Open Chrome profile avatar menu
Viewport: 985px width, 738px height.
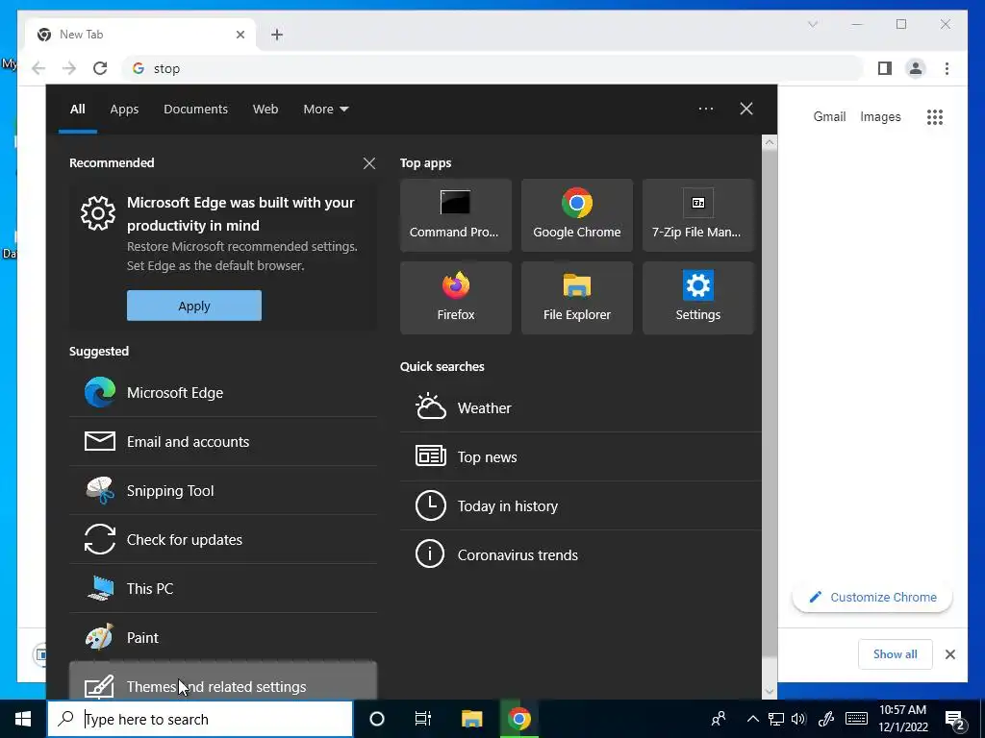(916, 68)
